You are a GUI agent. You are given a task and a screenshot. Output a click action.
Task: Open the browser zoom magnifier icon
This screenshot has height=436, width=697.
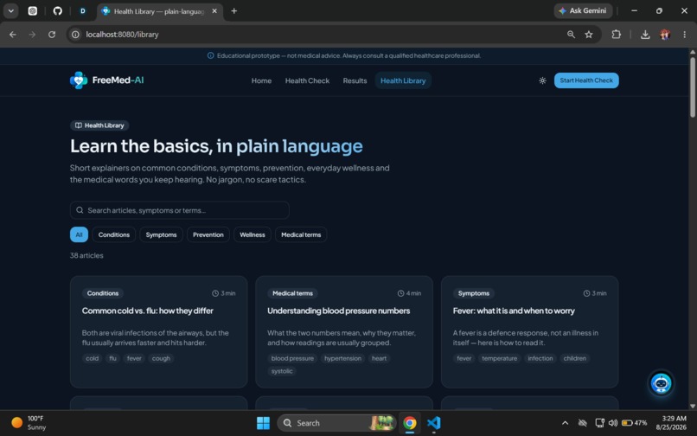click(572, 35)
